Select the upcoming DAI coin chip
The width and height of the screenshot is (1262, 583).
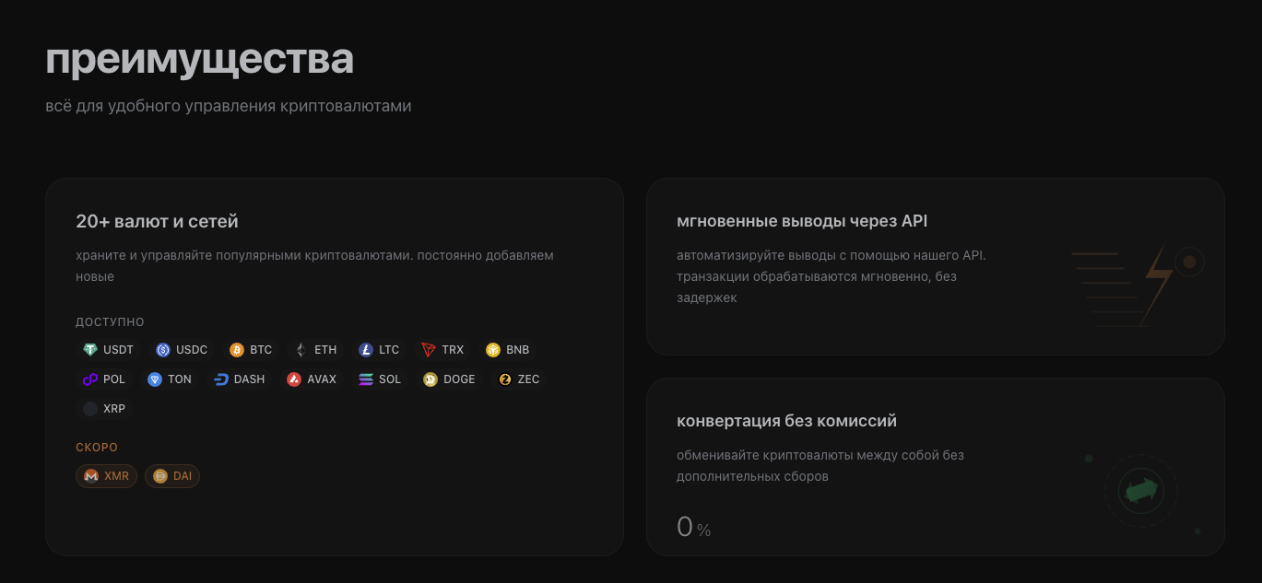click(x=172, y=476)
